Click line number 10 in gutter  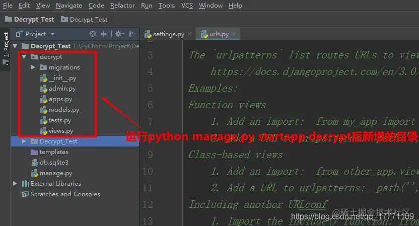pos(148,171)
